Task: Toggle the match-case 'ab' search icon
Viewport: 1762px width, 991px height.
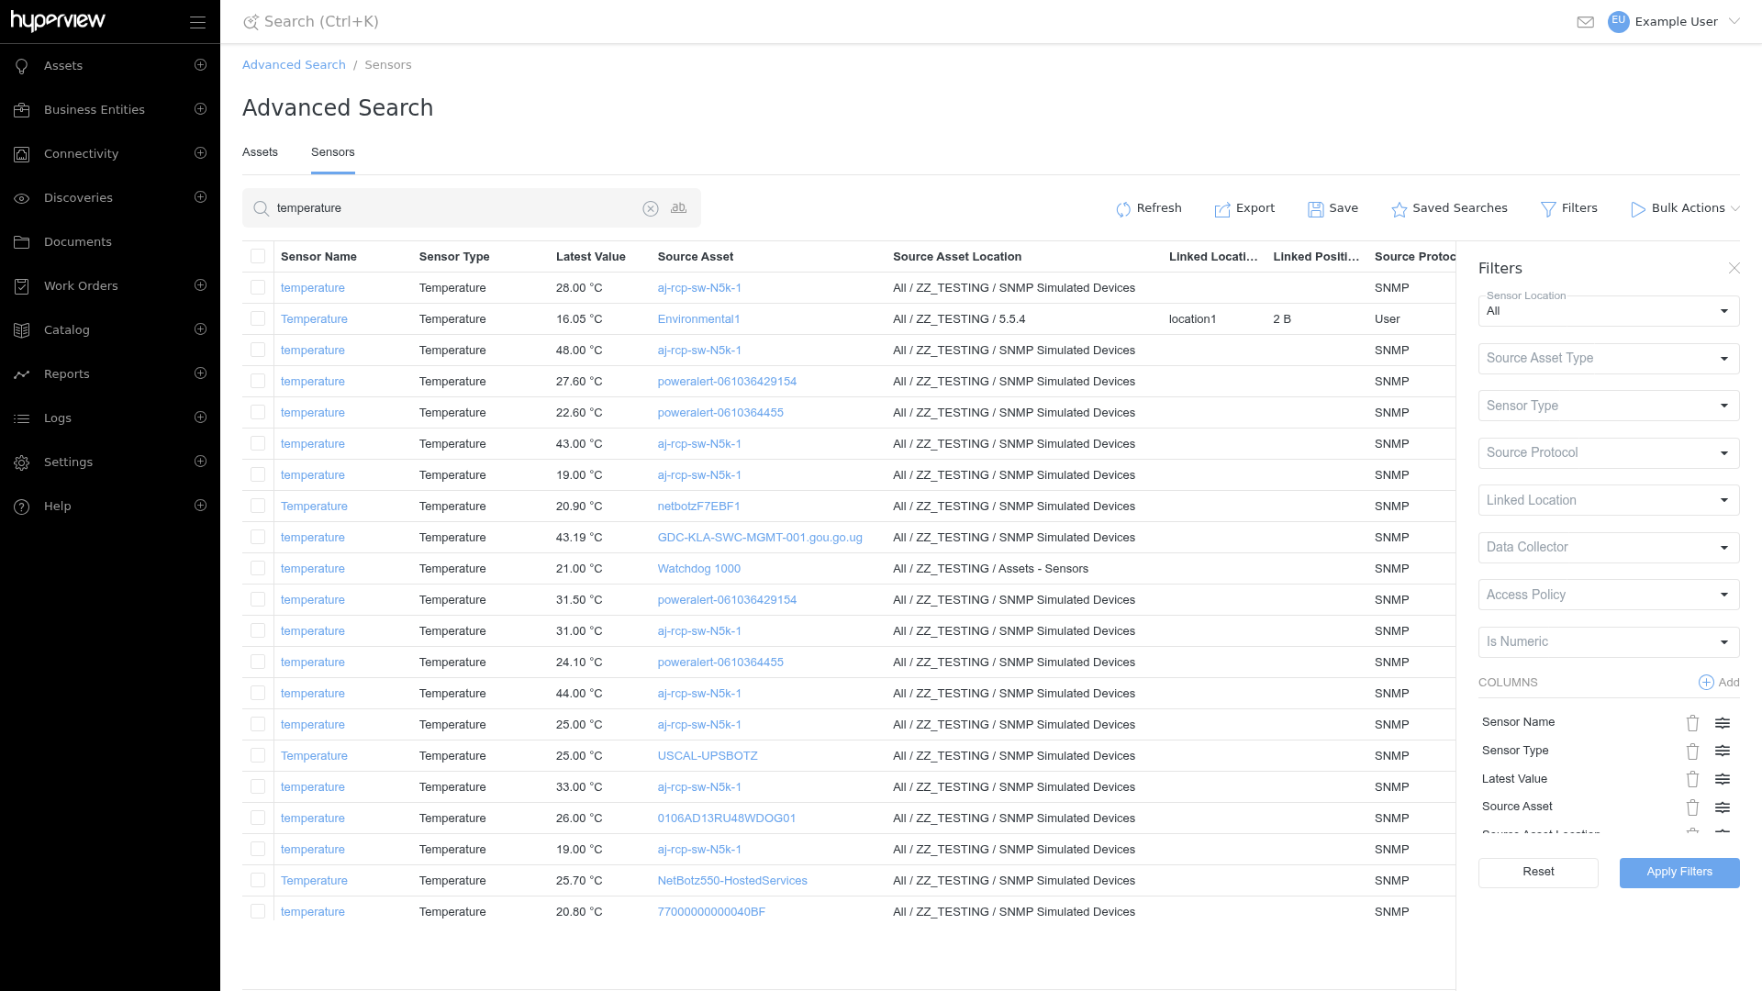Action: [x=679, y=208]
